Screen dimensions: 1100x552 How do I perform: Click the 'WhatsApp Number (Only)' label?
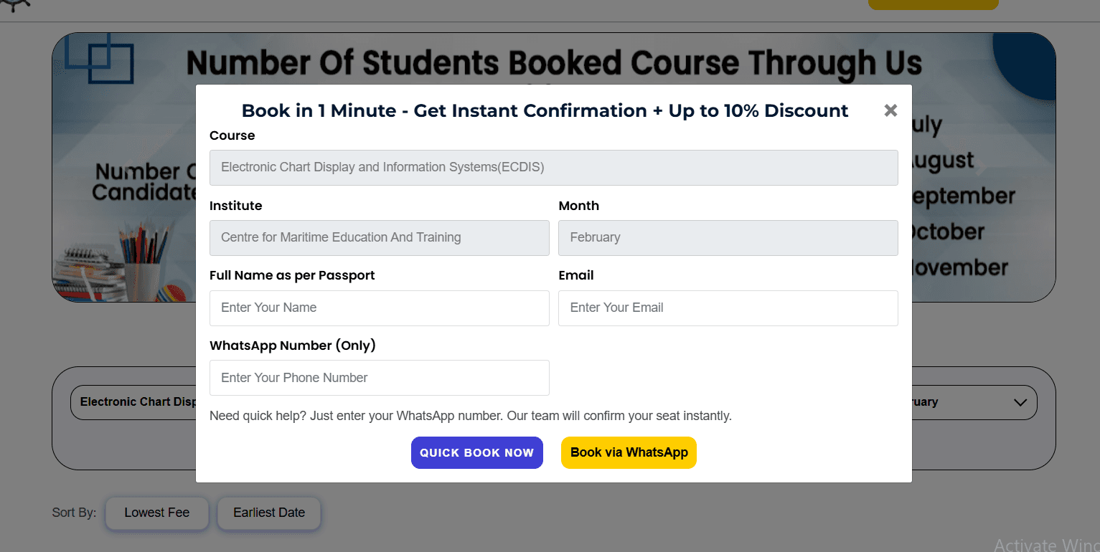(293, 346)
